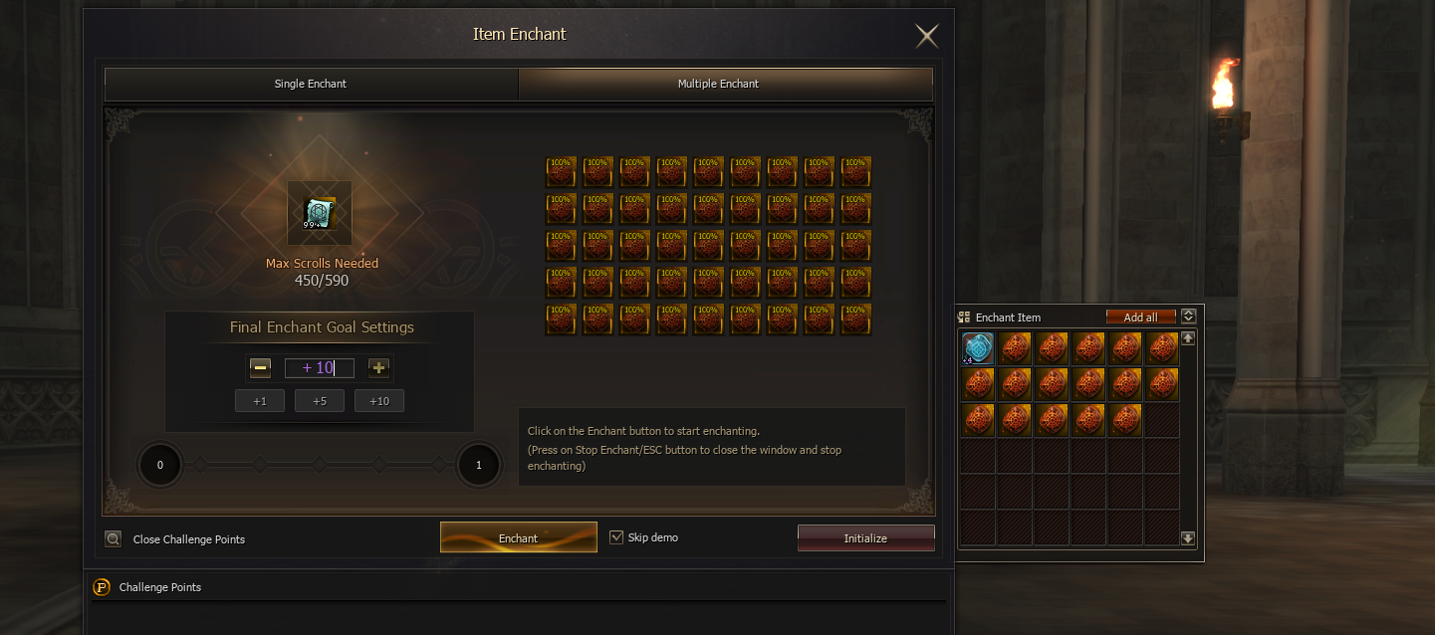Image resolution: width=1435 pixels, height=635 pixels.
Task: Click the enchant scroll icon in center slot
Action: [320, 213]
